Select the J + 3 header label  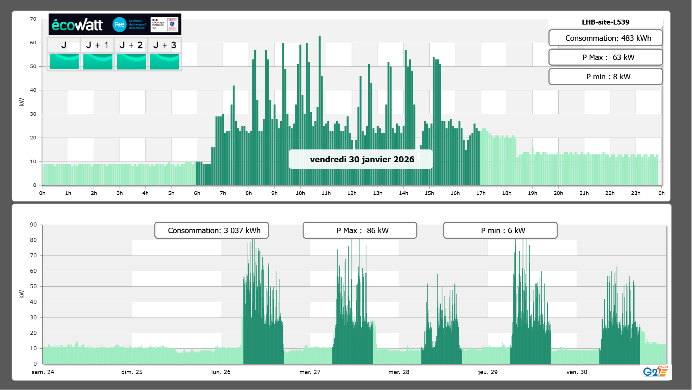click(165, 45)
